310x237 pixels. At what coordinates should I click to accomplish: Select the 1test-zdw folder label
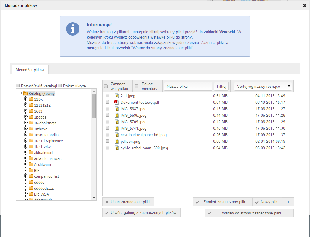point(42,147)
